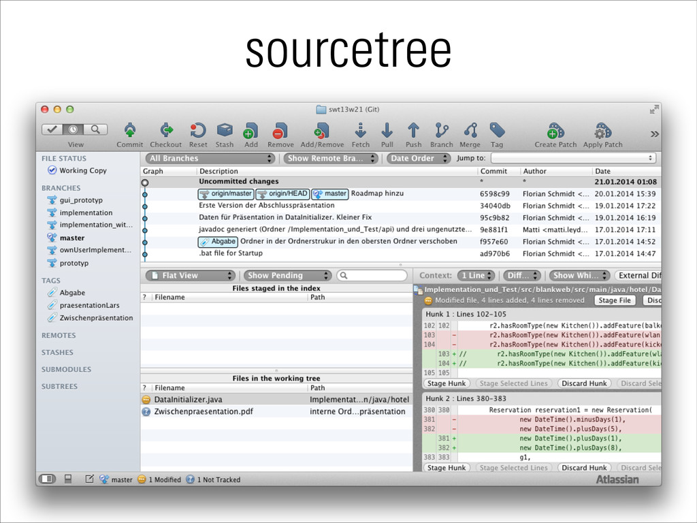Click the 1 Modified status bar indicator
The image size is (697, 523).
point(159,479)
